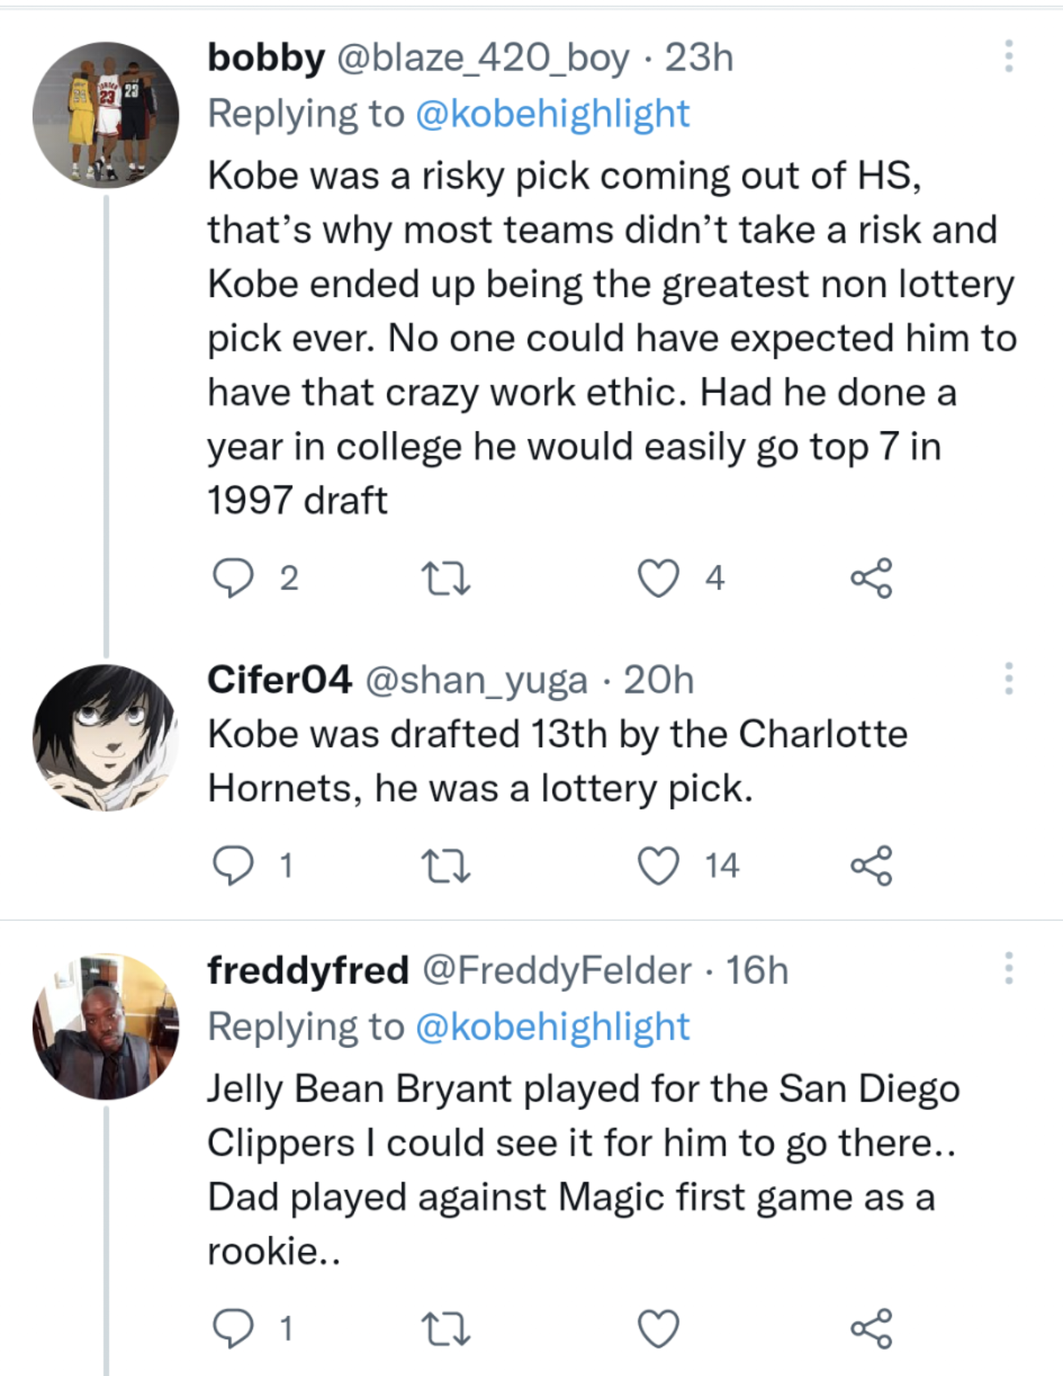1063x1376 pixels.
Task: View bobby's profile picture
Action: coord(105,115)
